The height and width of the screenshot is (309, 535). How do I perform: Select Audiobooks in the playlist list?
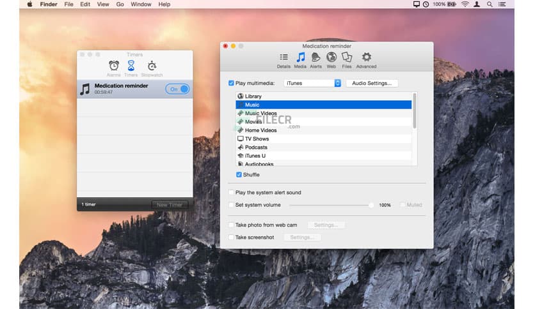(x=324, y=163)
